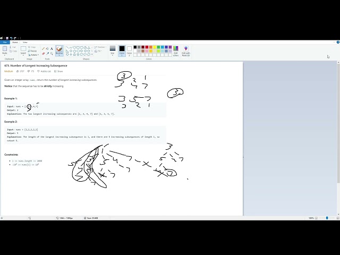Image resolution: width=340 pixels, height=255 pixels.
Task: Click the Redo arrow in quick access toolbar
Action: [x=15, y=38]
